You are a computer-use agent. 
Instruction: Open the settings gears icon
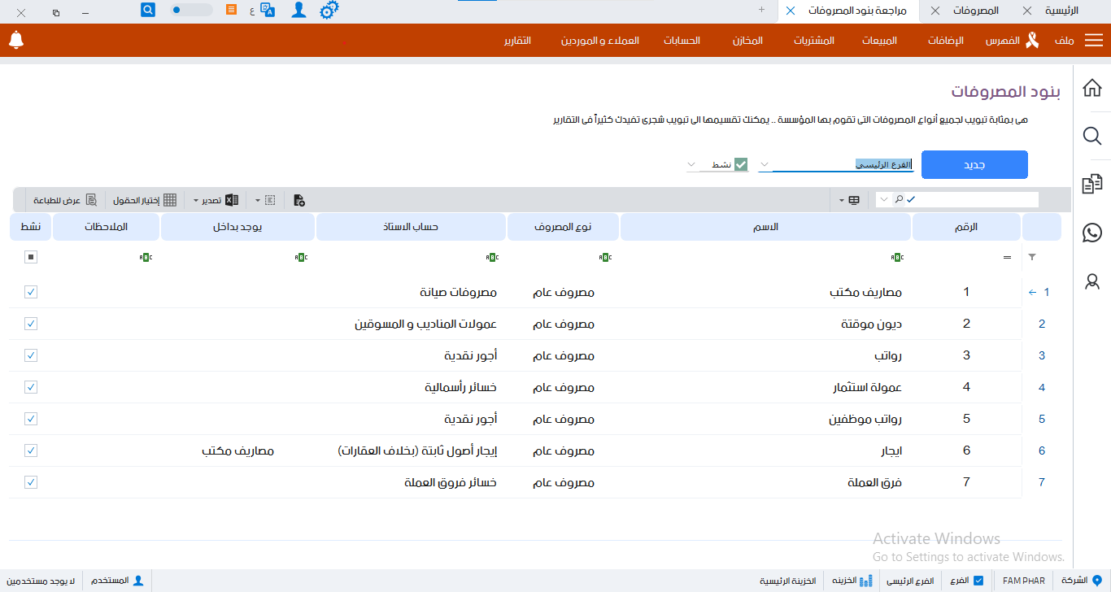329,11
